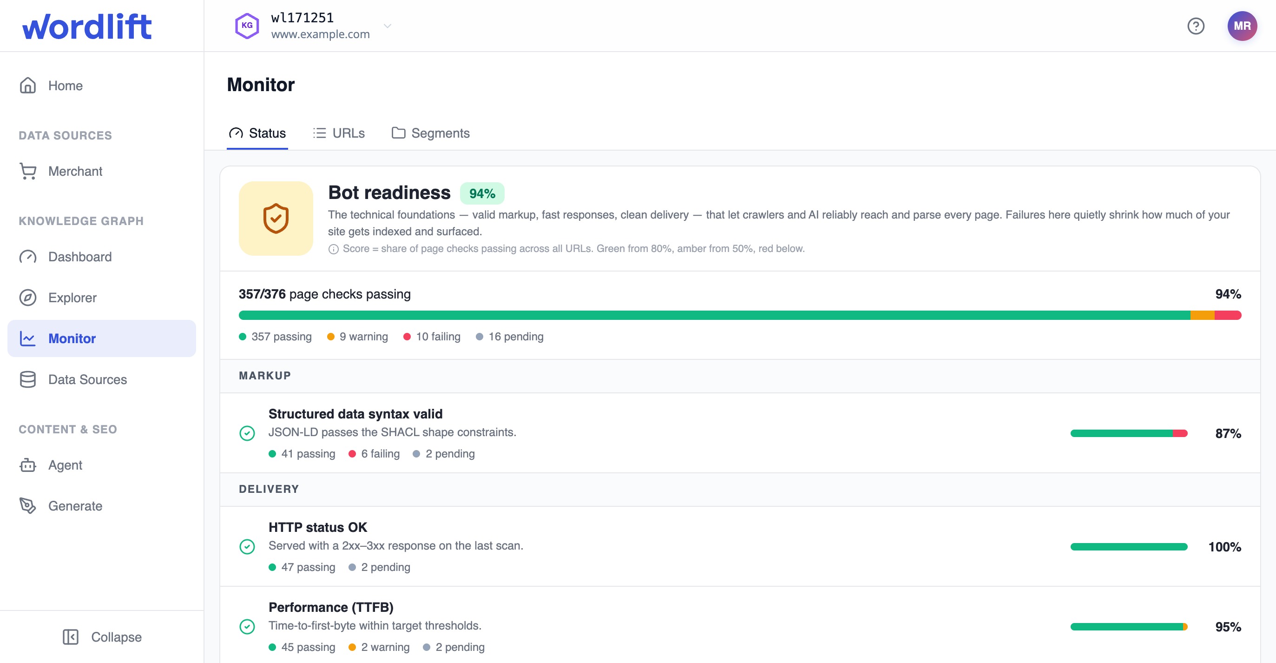Click check icon beside HTTP status OK
Image resolution: width=1276 pixels, height=663 pixels.
click(x=247, y=547)
